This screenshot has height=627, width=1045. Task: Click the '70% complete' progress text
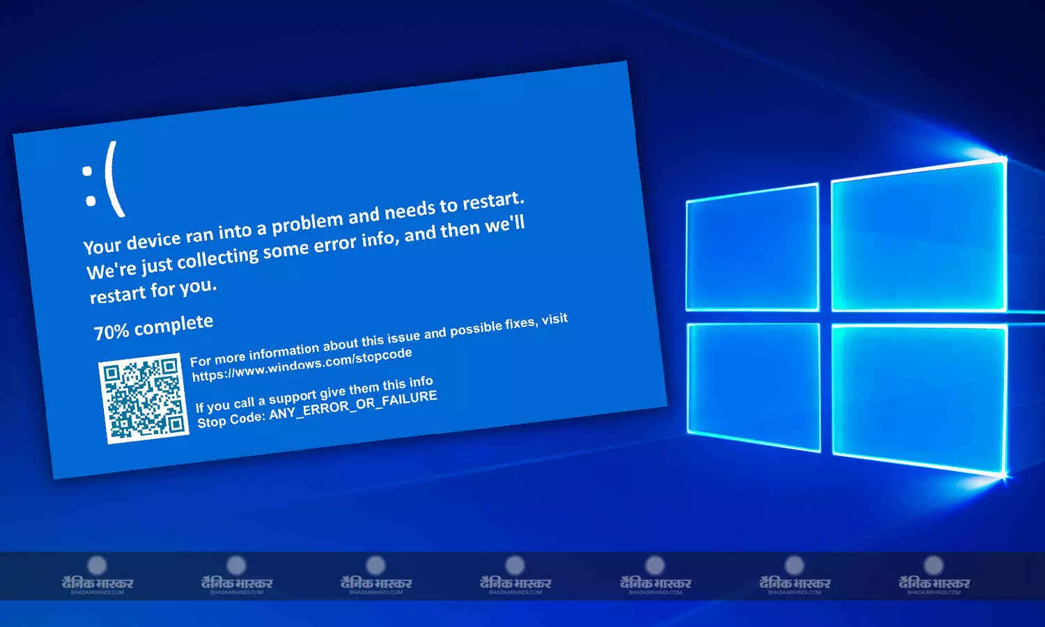[x=153, y=327]
